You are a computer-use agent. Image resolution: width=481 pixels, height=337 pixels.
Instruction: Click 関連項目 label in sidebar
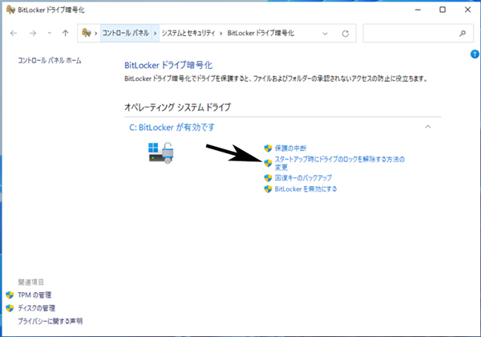(31, 282)
